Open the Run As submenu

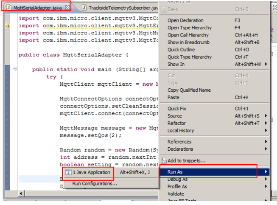(214, 172)
